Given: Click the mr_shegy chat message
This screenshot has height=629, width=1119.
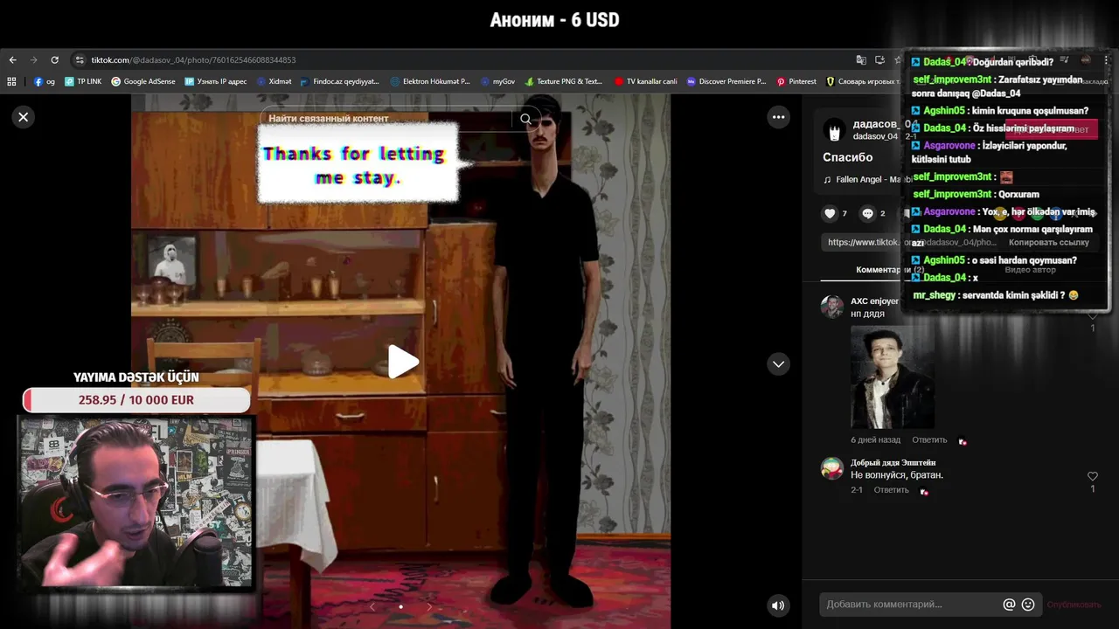Looking at the screenshot, I should pos(996,295).
